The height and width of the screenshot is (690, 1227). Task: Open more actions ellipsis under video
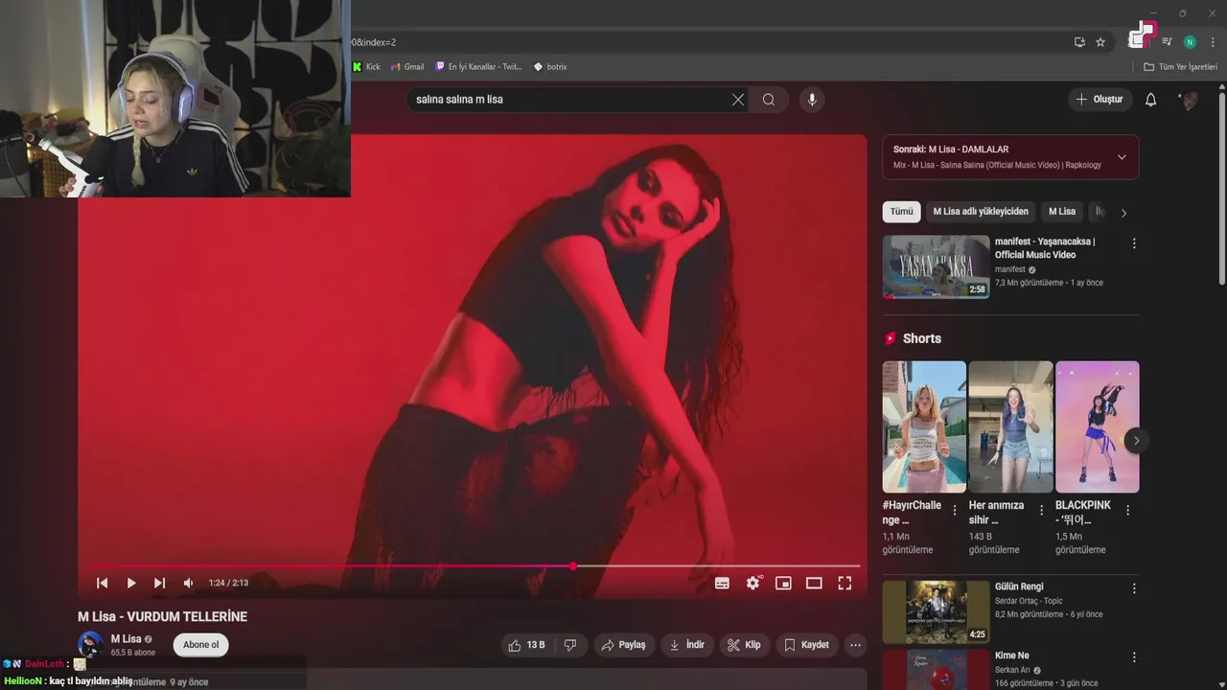pyautogui.click(x=855, y=645)
